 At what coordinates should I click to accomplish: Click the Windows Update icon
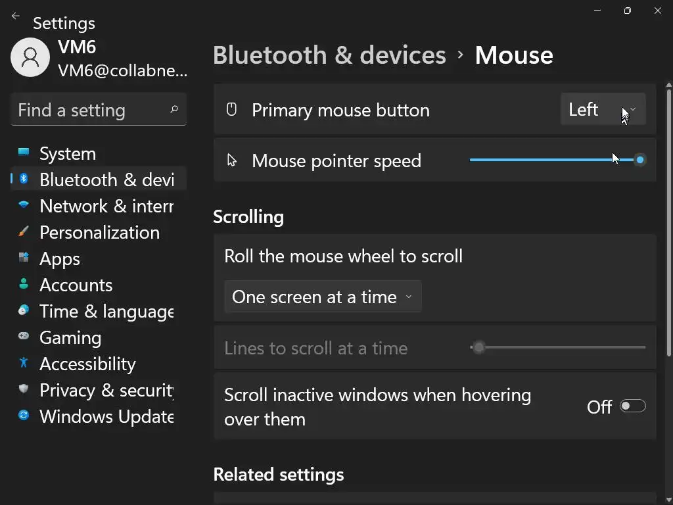(x=24, y=416)
